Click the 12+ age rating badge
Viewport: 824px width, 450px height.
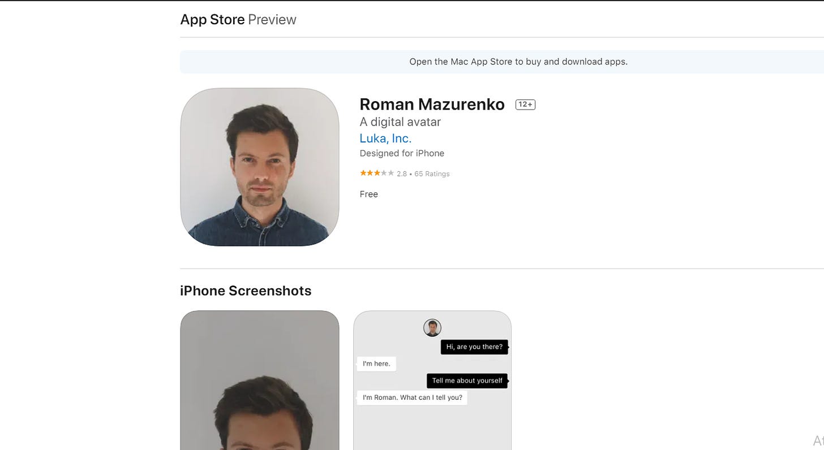tap(525, 105)
